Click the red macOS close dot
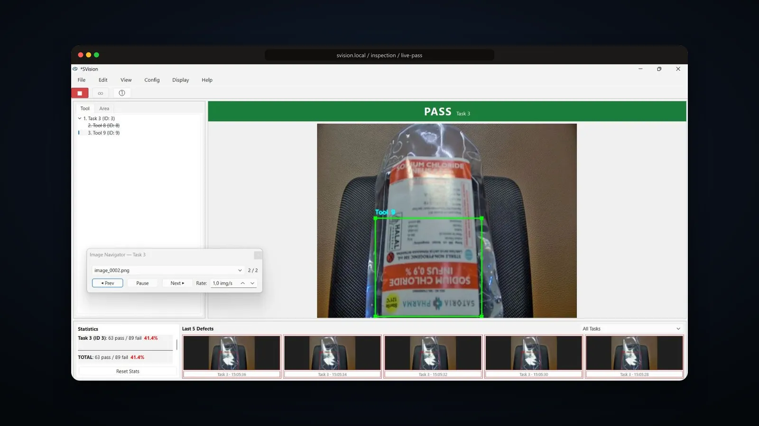 [x=81, y=55]
